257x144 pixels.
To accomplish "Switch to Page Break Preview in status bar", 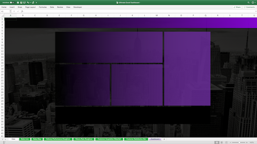I will click(227, 143).
